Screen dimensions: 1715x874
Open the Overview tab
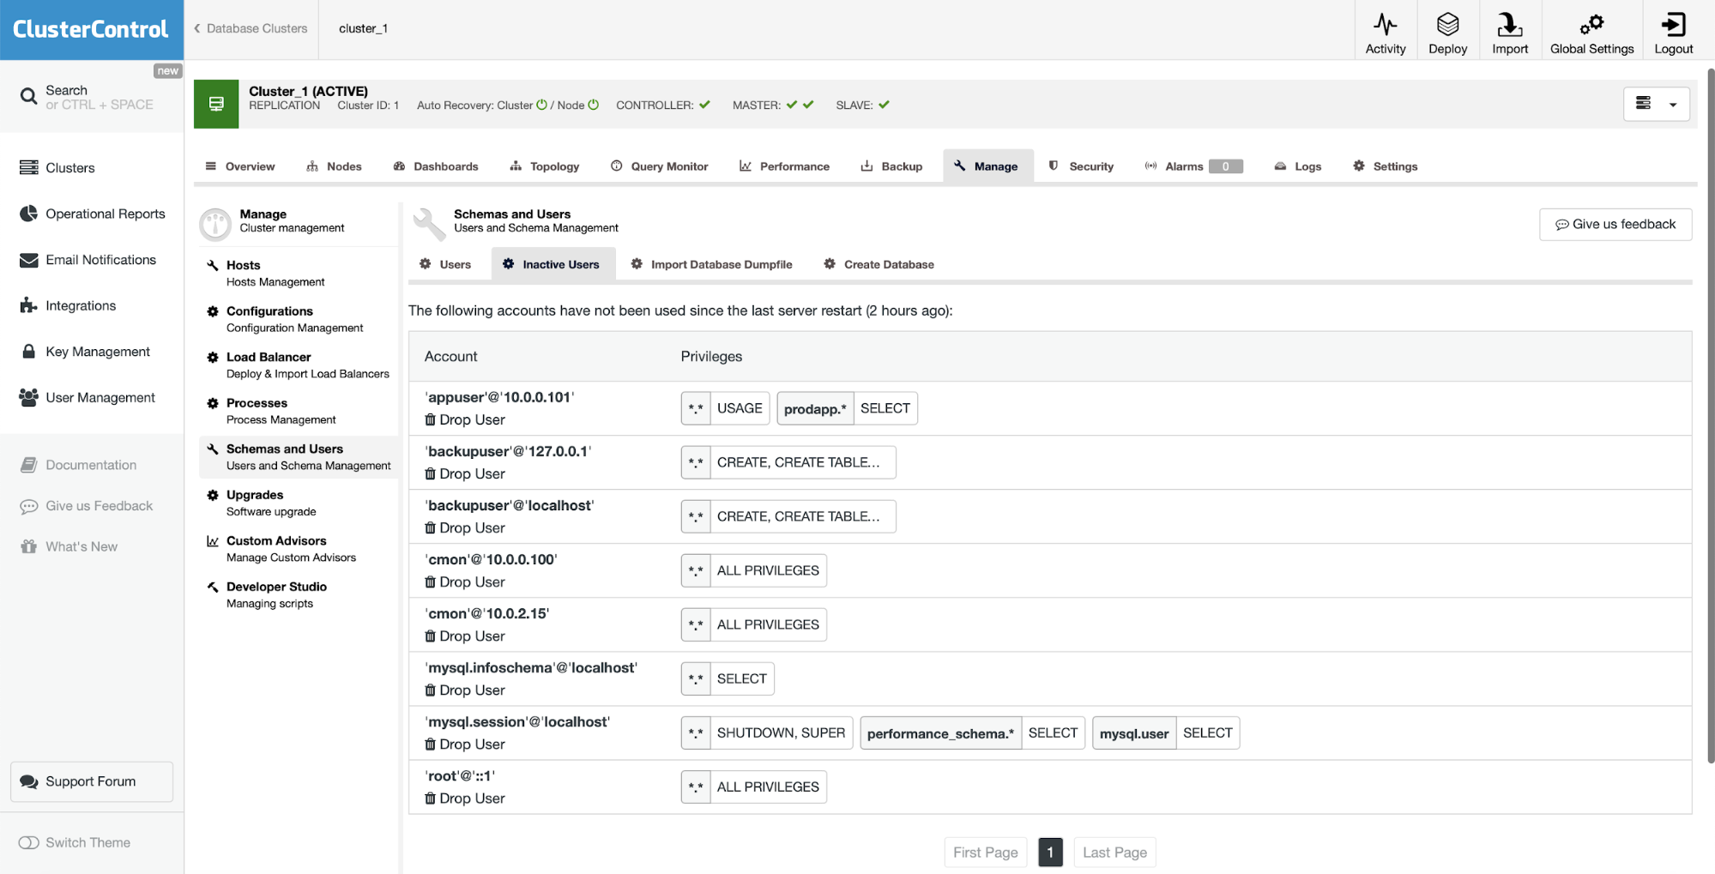point(240,166)
